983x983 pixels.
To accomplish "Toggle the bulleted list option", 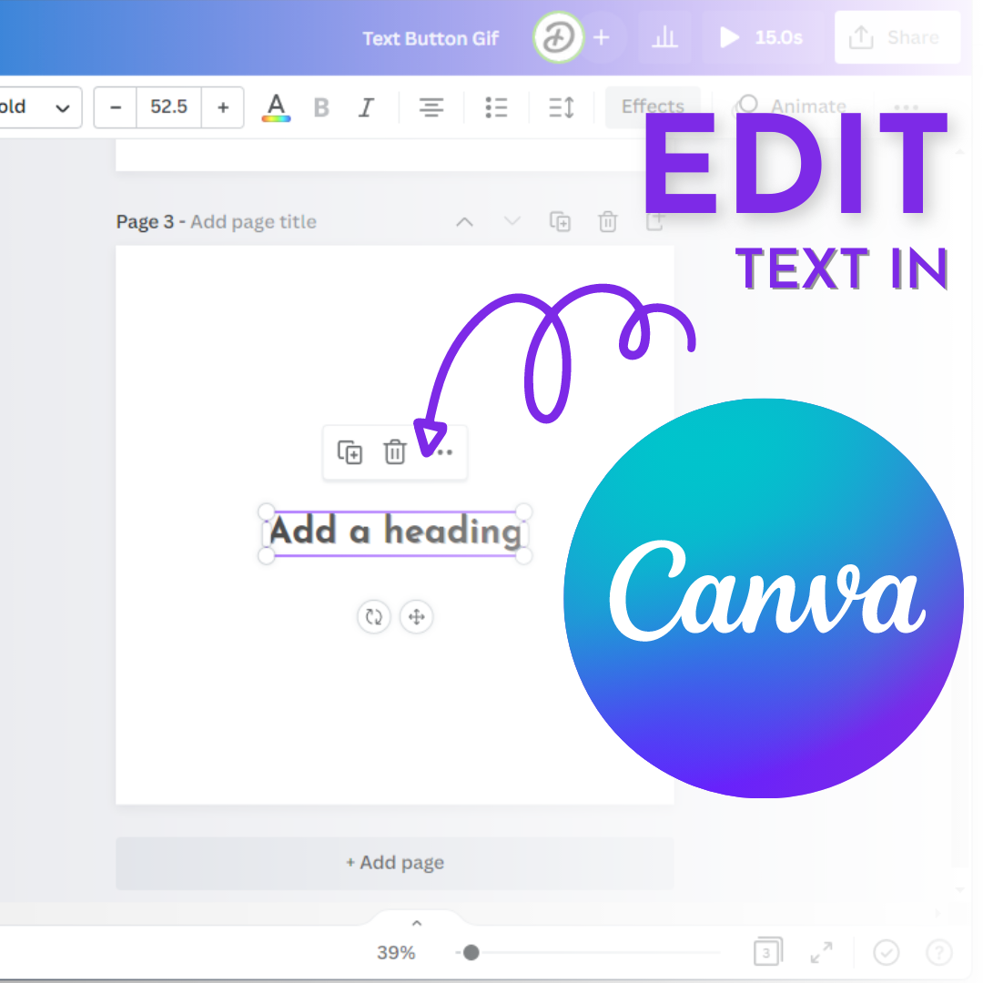I will 497,107.
